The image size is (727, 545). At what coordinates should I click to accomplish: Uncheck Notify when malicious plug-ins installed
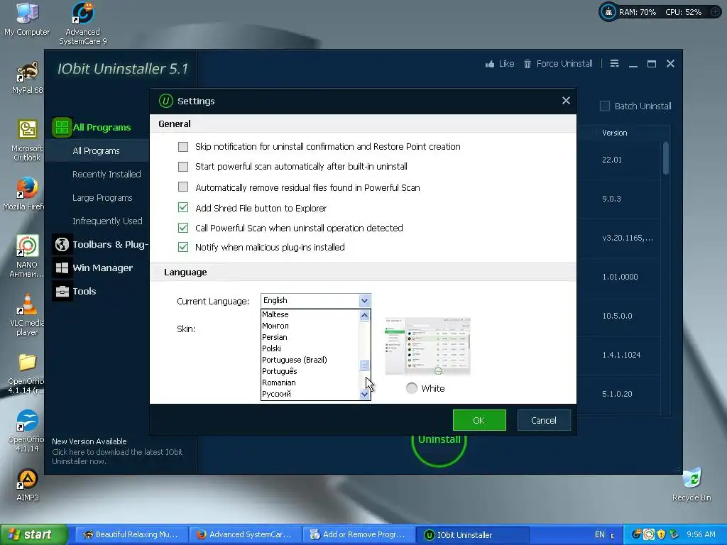point(183,247)
